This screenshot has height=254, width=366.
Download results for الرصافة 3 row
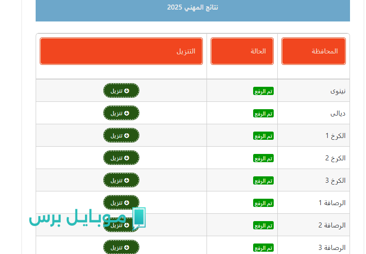[121, 247]
